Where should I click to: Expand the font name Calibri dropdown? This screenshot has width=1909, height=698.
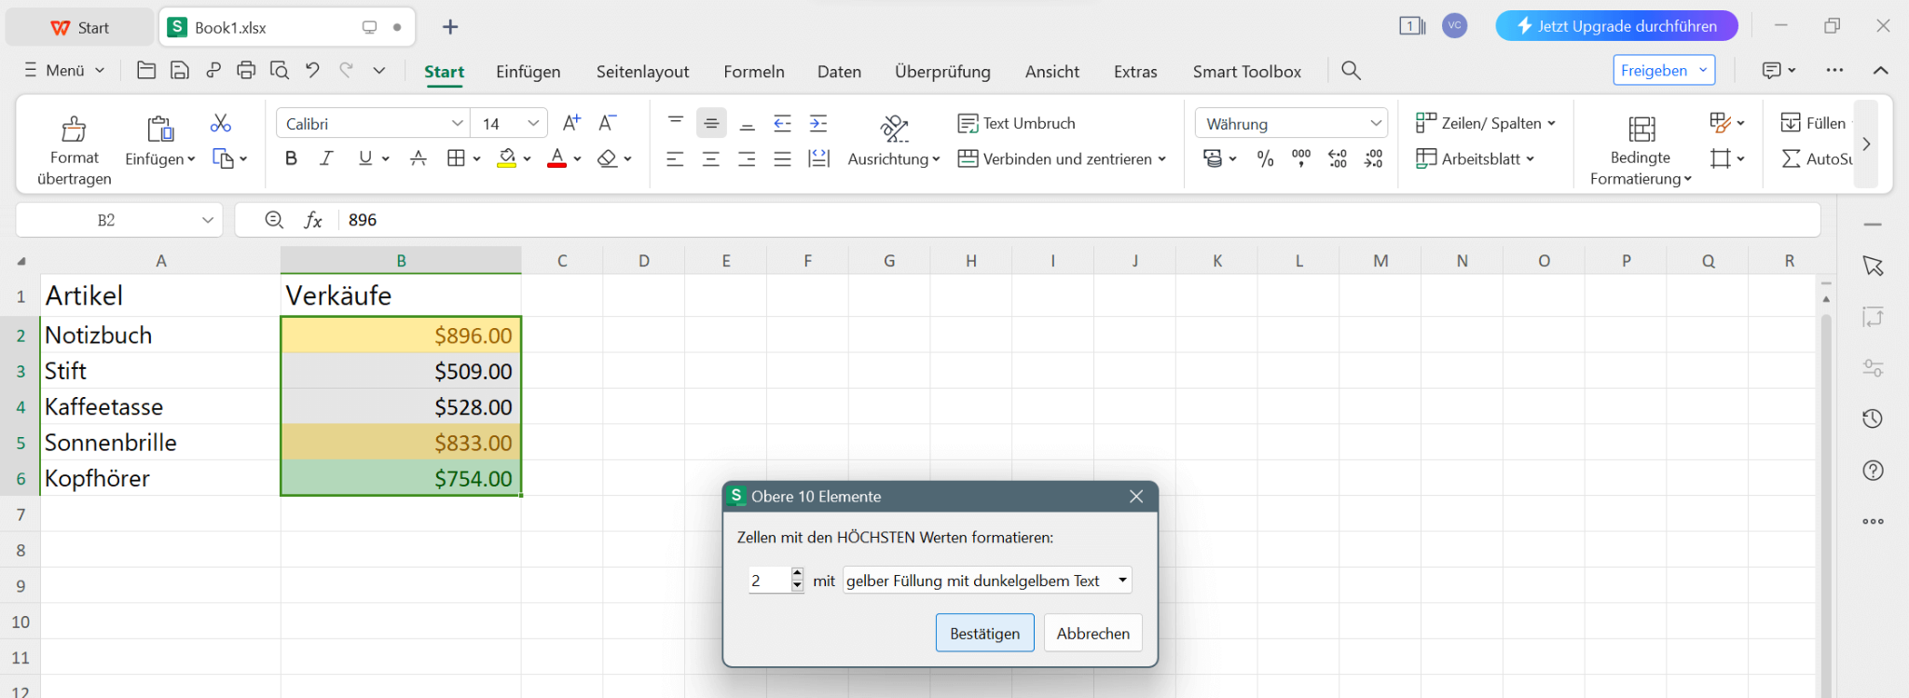coord(457,124)
